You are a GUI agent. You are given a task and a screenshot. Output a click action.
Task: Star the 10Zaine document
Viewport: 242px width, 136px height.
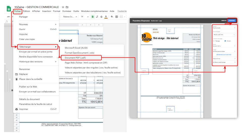click(x=63, y=7)
